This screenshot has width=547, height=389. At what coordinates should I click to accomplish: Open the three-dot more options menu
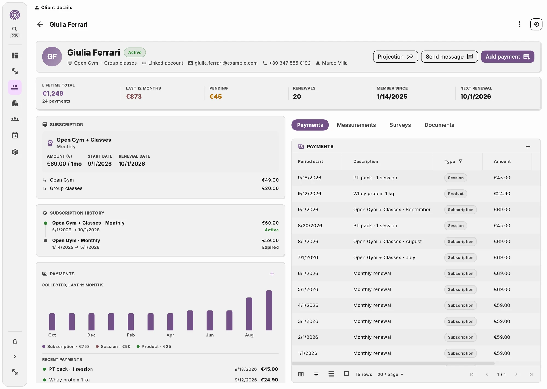520,24
